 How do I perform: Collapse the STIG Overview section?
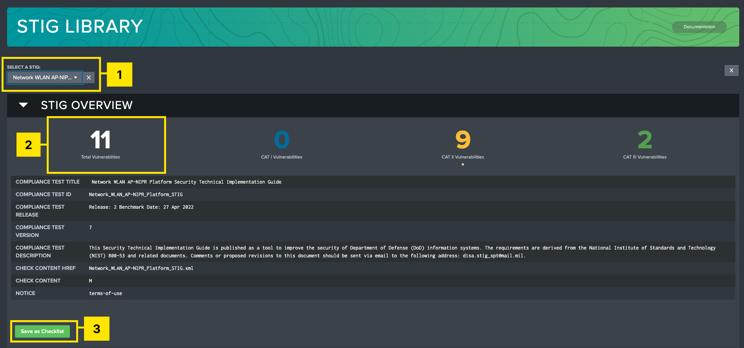click(x=24, y=105)
